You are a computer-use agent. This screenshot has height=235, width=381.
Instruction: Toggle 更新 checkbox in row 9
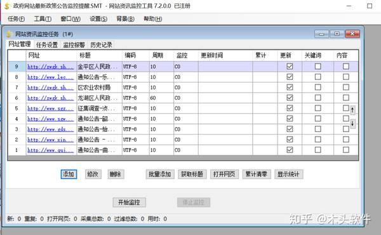(290, 66)
